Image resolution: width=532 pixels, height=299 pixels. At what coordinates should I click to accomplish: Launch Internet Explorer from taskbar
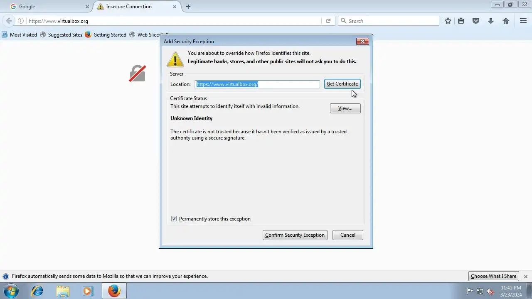(x=37, y=291)
